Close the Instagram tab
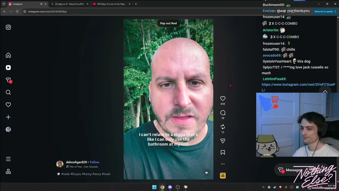The height and width of the screenshot is (191, 339). tap(46, 4)
